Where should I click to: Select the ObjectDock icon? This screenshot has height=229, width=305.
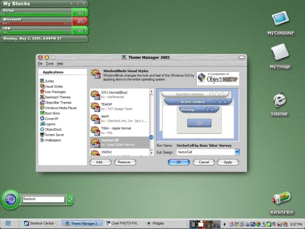[x=42, y=129]
